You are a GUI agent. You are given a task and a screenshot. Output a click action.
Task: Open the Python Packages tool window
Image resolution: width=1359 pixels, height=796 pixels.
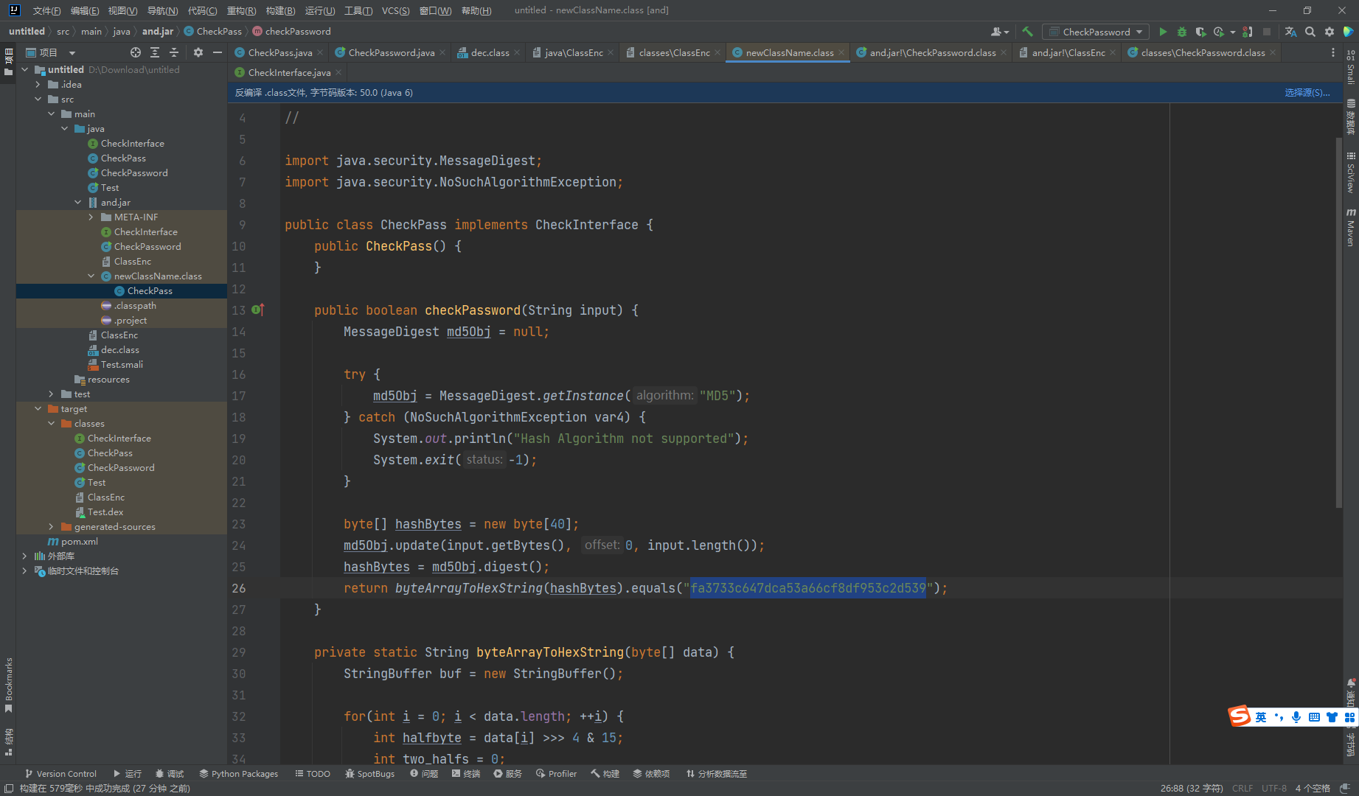coord(239,773)
